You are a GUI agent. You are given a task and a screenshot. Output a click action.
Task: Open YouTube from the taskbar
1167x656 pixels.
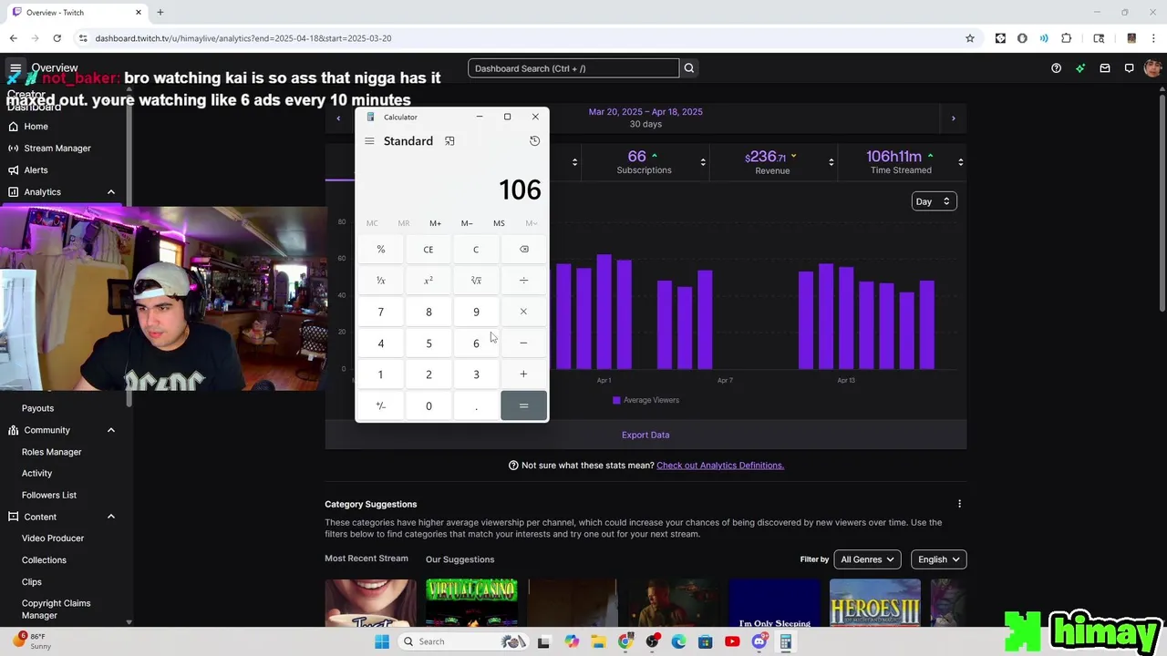[x=732, y=641]
